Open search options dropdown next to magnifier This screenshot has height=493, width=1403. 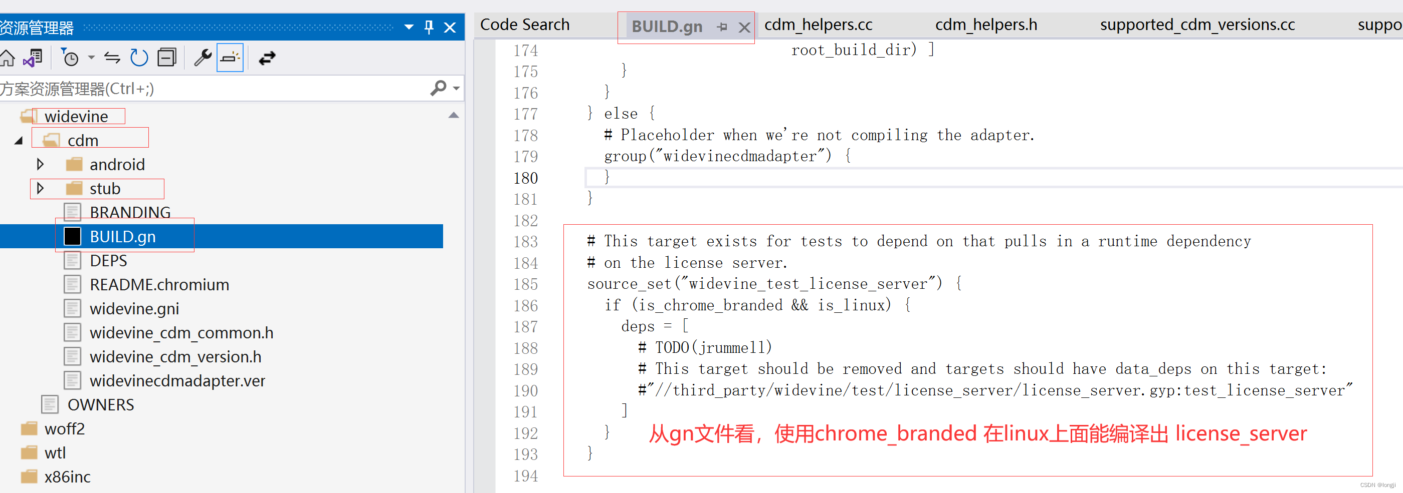point(457,88)
